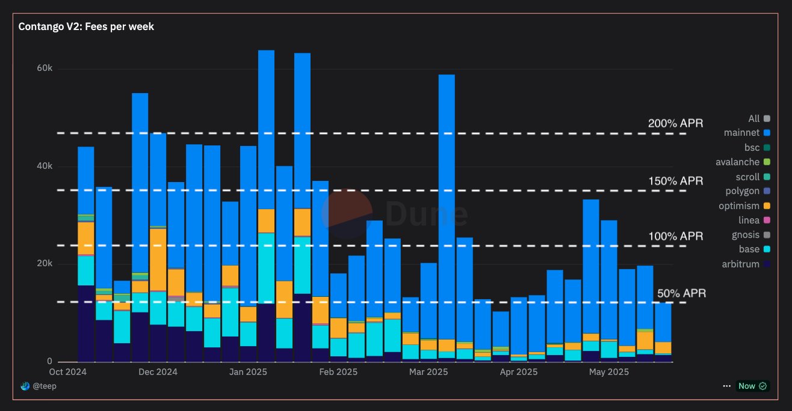
Task: Click the 60k y-axis label
Action: coord(45,68)
